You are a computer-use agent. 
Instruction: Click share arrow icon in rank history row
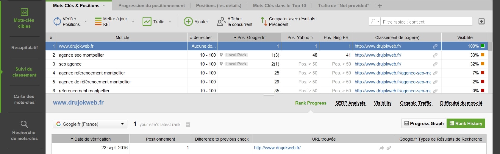[x=382, y=148]
